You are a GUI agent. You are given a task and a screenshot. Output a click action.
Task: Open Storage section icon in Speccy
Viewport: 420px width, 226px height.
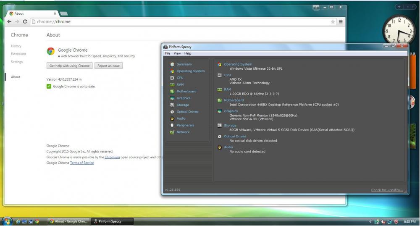point(172,105)
